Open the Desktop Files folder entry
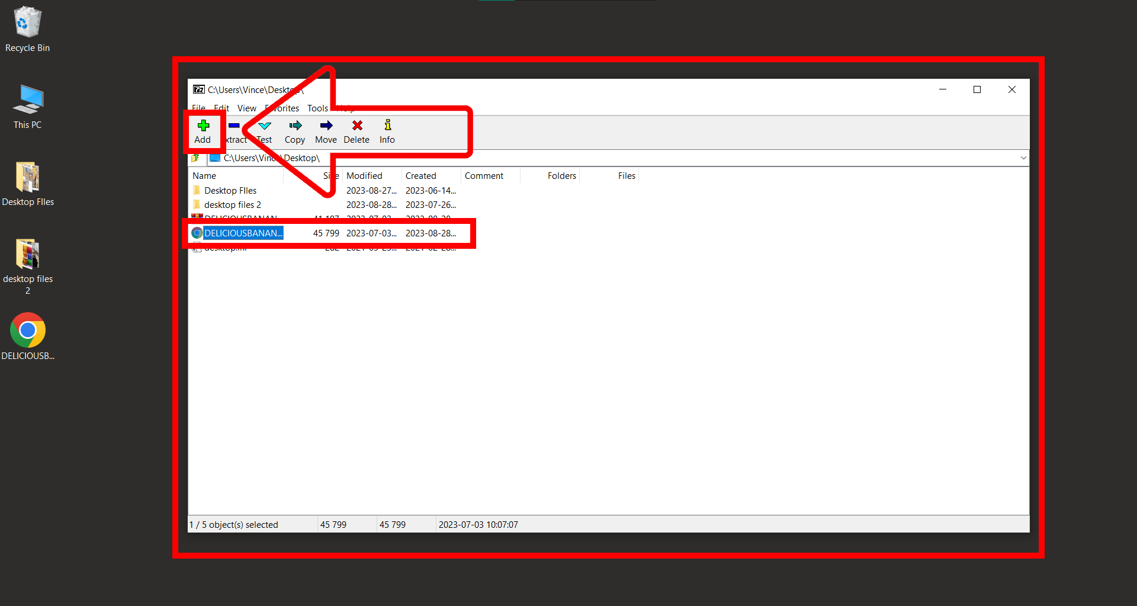 pyautogui.click(x=230, y=190)
